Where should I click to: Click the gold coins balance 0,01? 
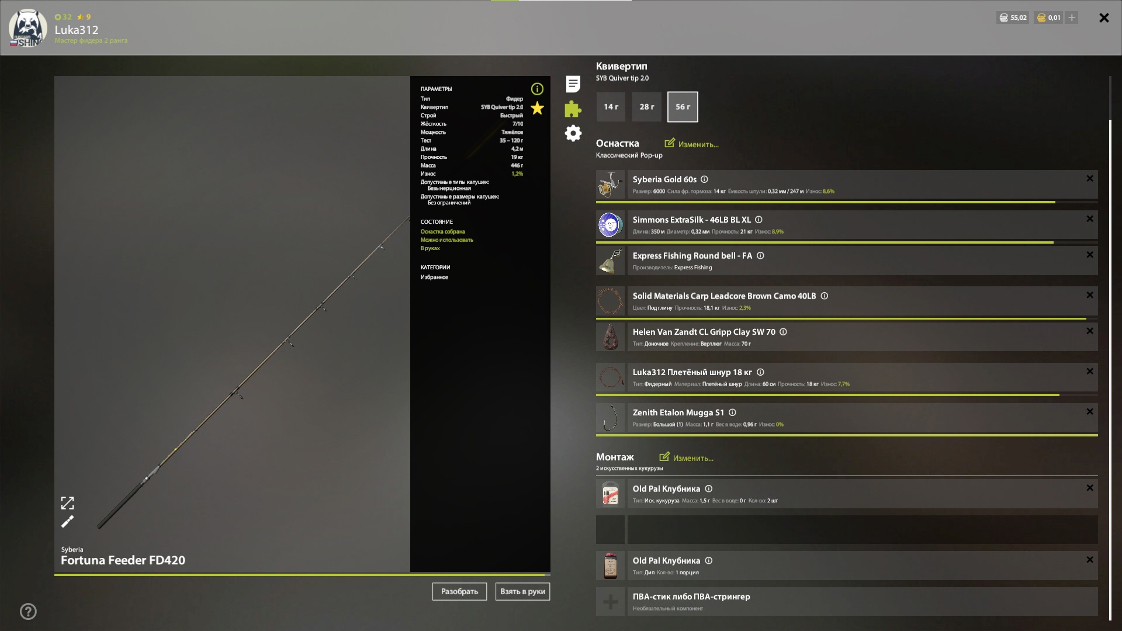coord(1049,18)
